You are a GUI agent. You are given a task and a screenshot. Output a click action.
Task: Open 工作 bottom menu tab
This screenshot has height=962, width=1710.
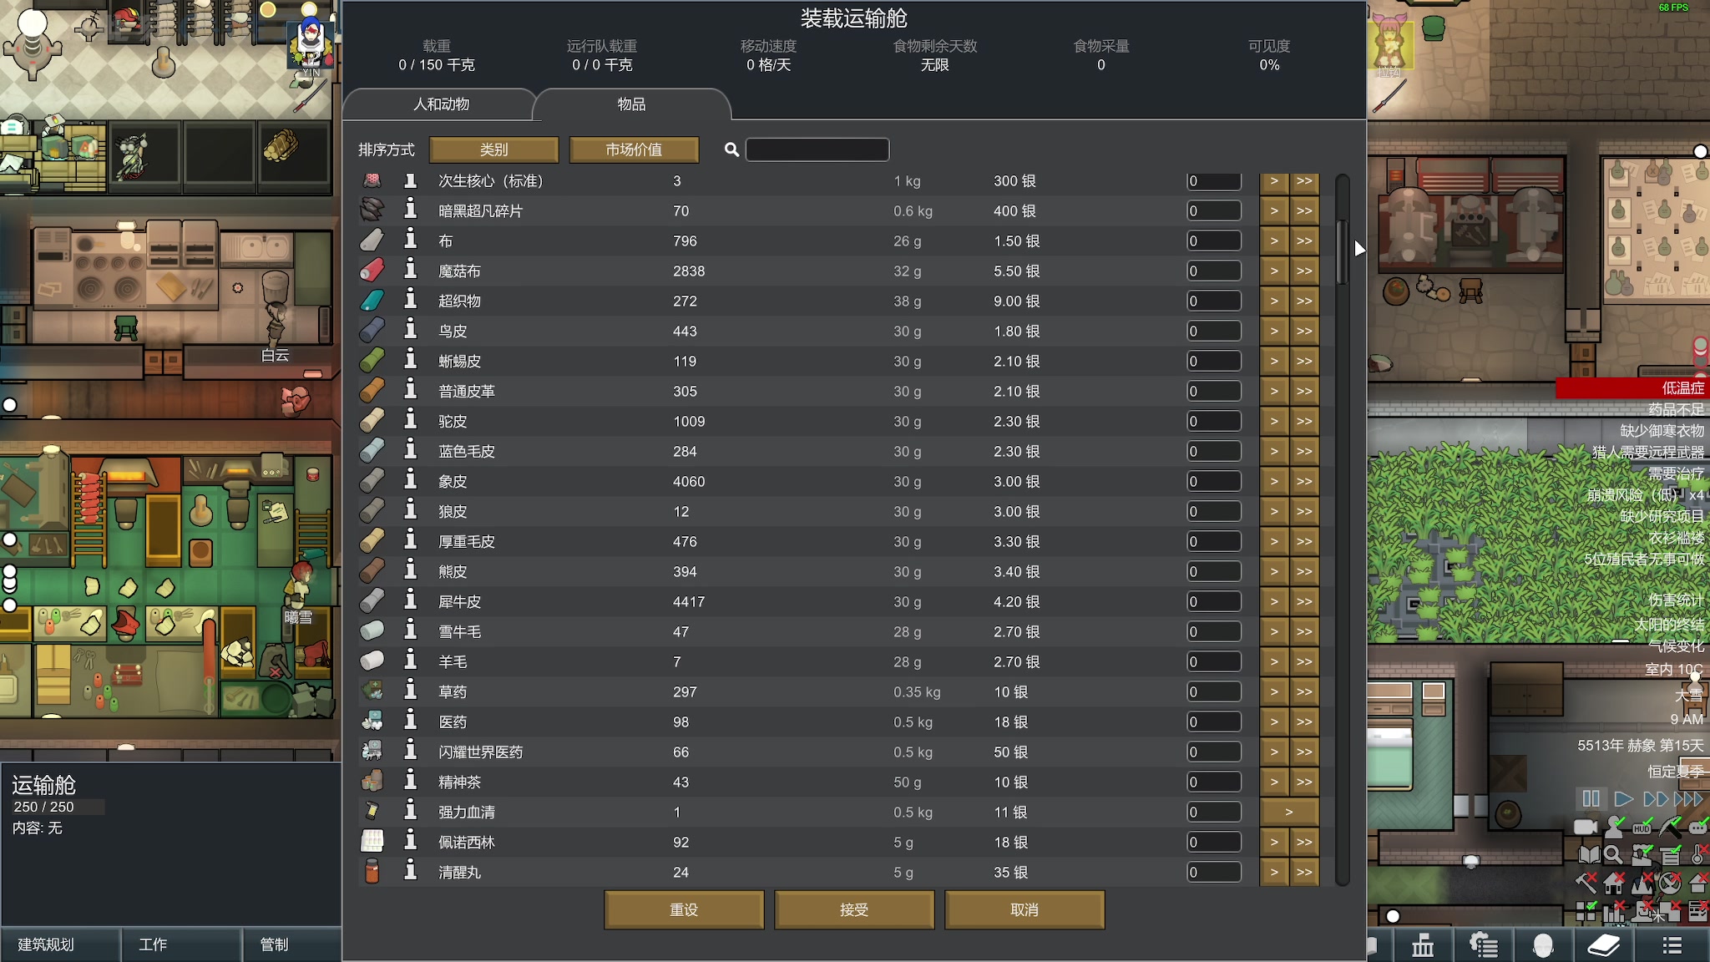181,944
